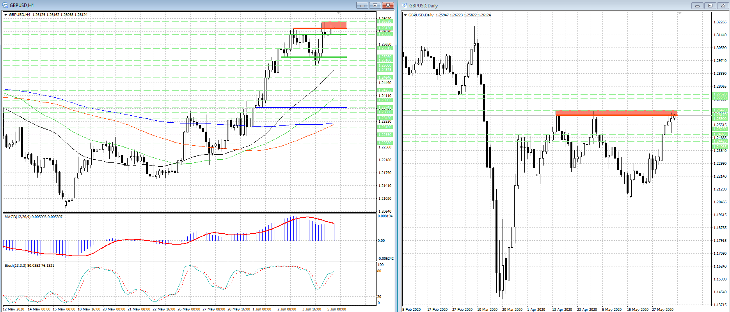Viewport: 730px width, 312px height.
Task: Minimize the GBPUSD,Daily chart window
Action: 697,6
